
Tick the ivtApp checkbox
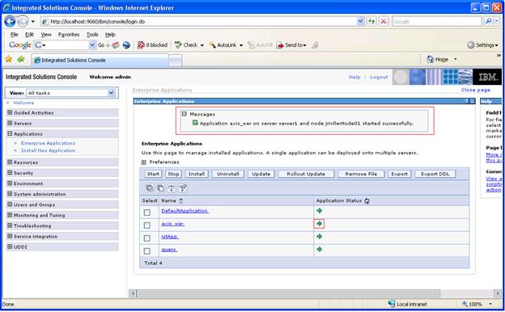[146, 238]
